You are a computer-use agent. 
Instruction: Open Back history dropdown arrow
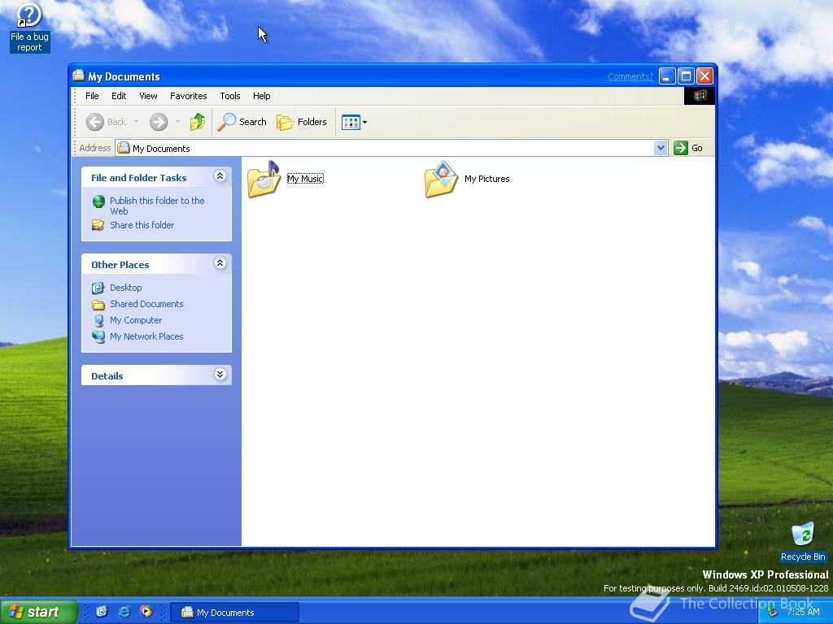click(x=136, y=122)
